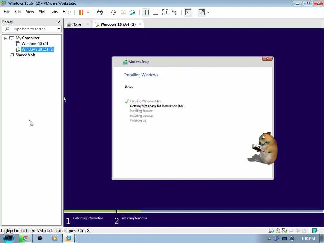
Task: Close the Home tab
Action: tap(88, 24)
